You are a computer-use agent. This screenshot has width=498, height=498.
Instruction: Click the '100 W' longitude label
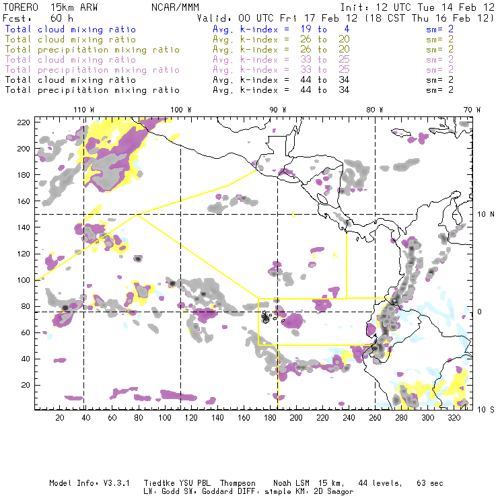coord(181,110)
